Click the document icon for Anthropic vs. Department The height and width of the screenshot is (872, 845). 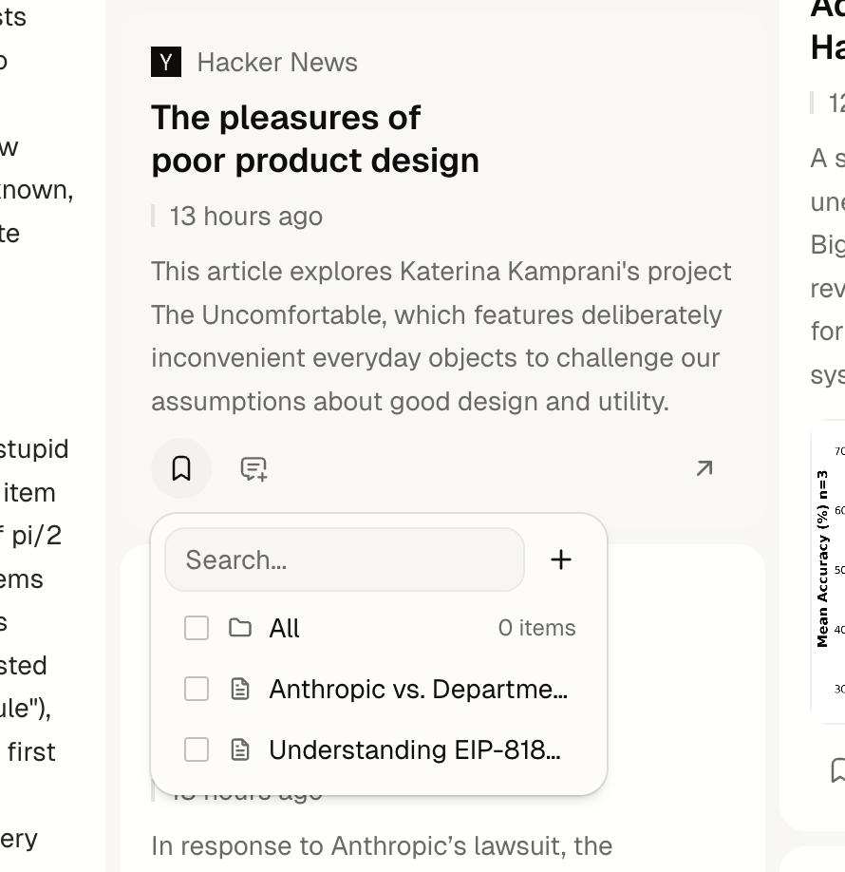coord(240,689)
